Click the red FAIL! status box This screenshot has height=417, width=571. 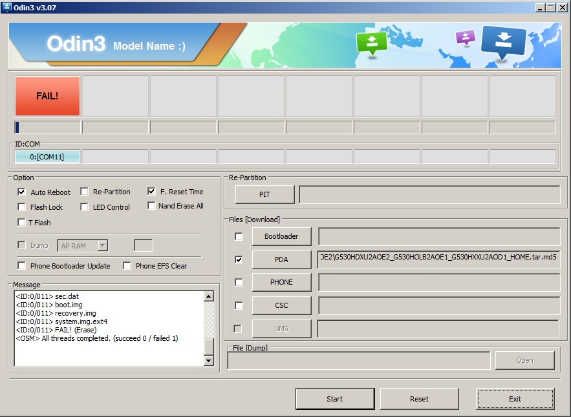[x=47, y=96]
